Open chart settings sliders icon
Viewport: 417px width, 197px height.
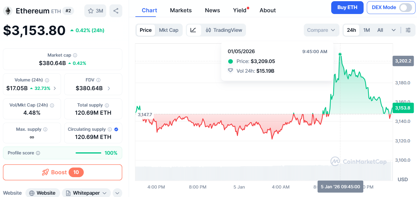pos(408,30)
